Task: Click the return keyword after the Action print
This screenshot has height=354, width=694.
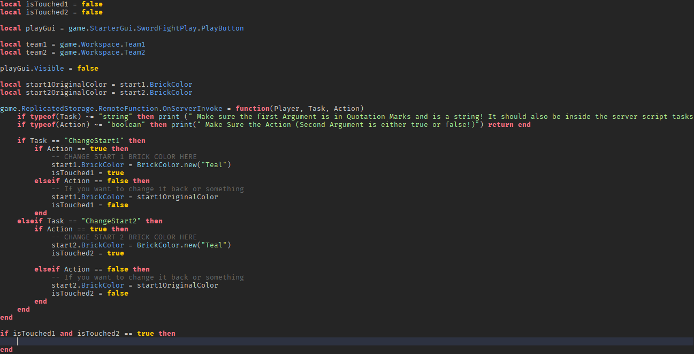Action: 501,124
